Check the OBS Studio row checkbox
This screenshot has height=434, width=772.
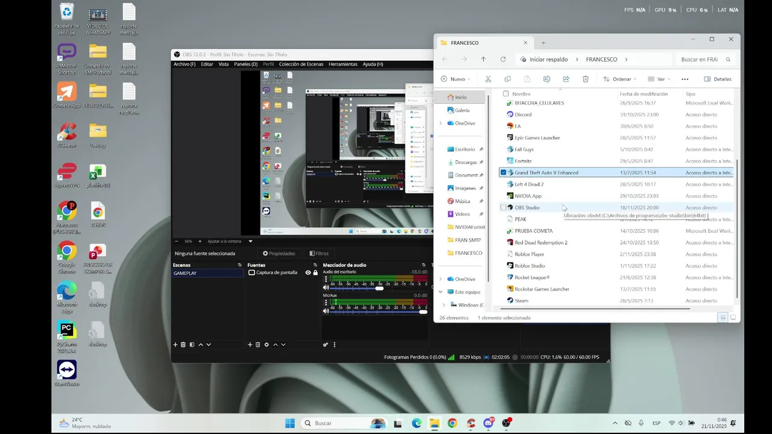tap(503, 207)
